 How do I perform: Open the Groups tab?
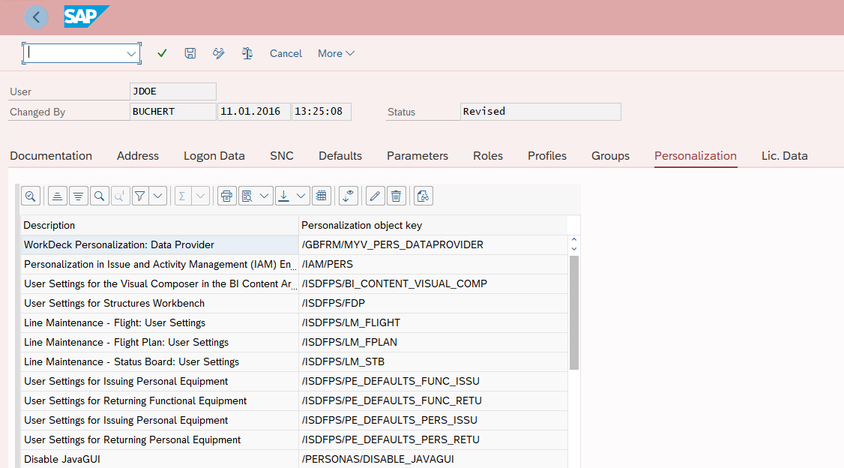610,156
